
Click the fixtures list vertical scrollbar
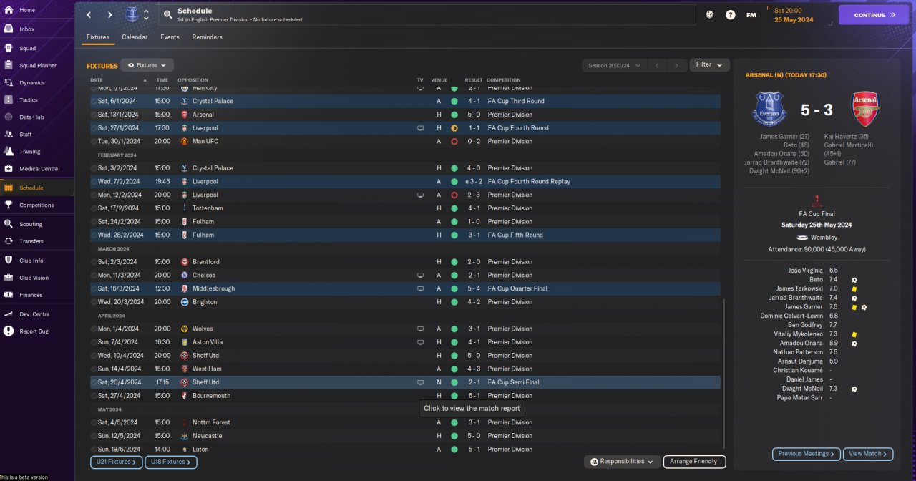point(724,372)
